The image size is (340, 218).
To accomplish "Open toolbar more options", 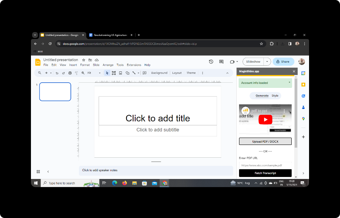I will coord(203,73).
